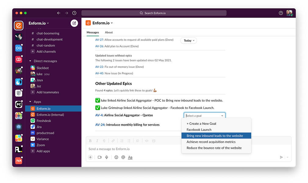Insert a link using the link icon
The image size is (308, 183).
113,141
